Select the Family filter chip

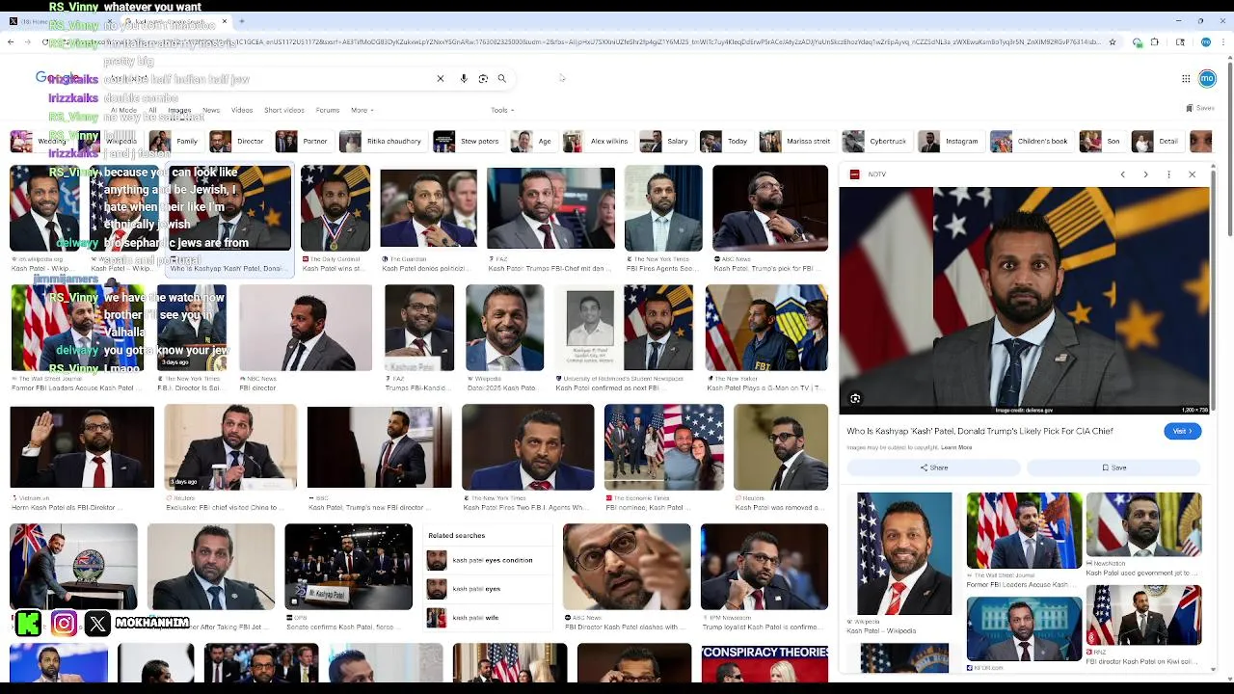pos(174,142)
